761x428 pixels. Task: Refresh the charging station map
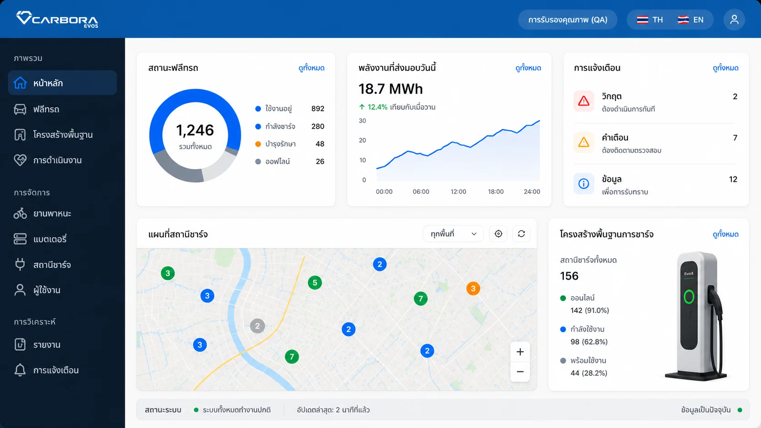click(x=521, y=234)
